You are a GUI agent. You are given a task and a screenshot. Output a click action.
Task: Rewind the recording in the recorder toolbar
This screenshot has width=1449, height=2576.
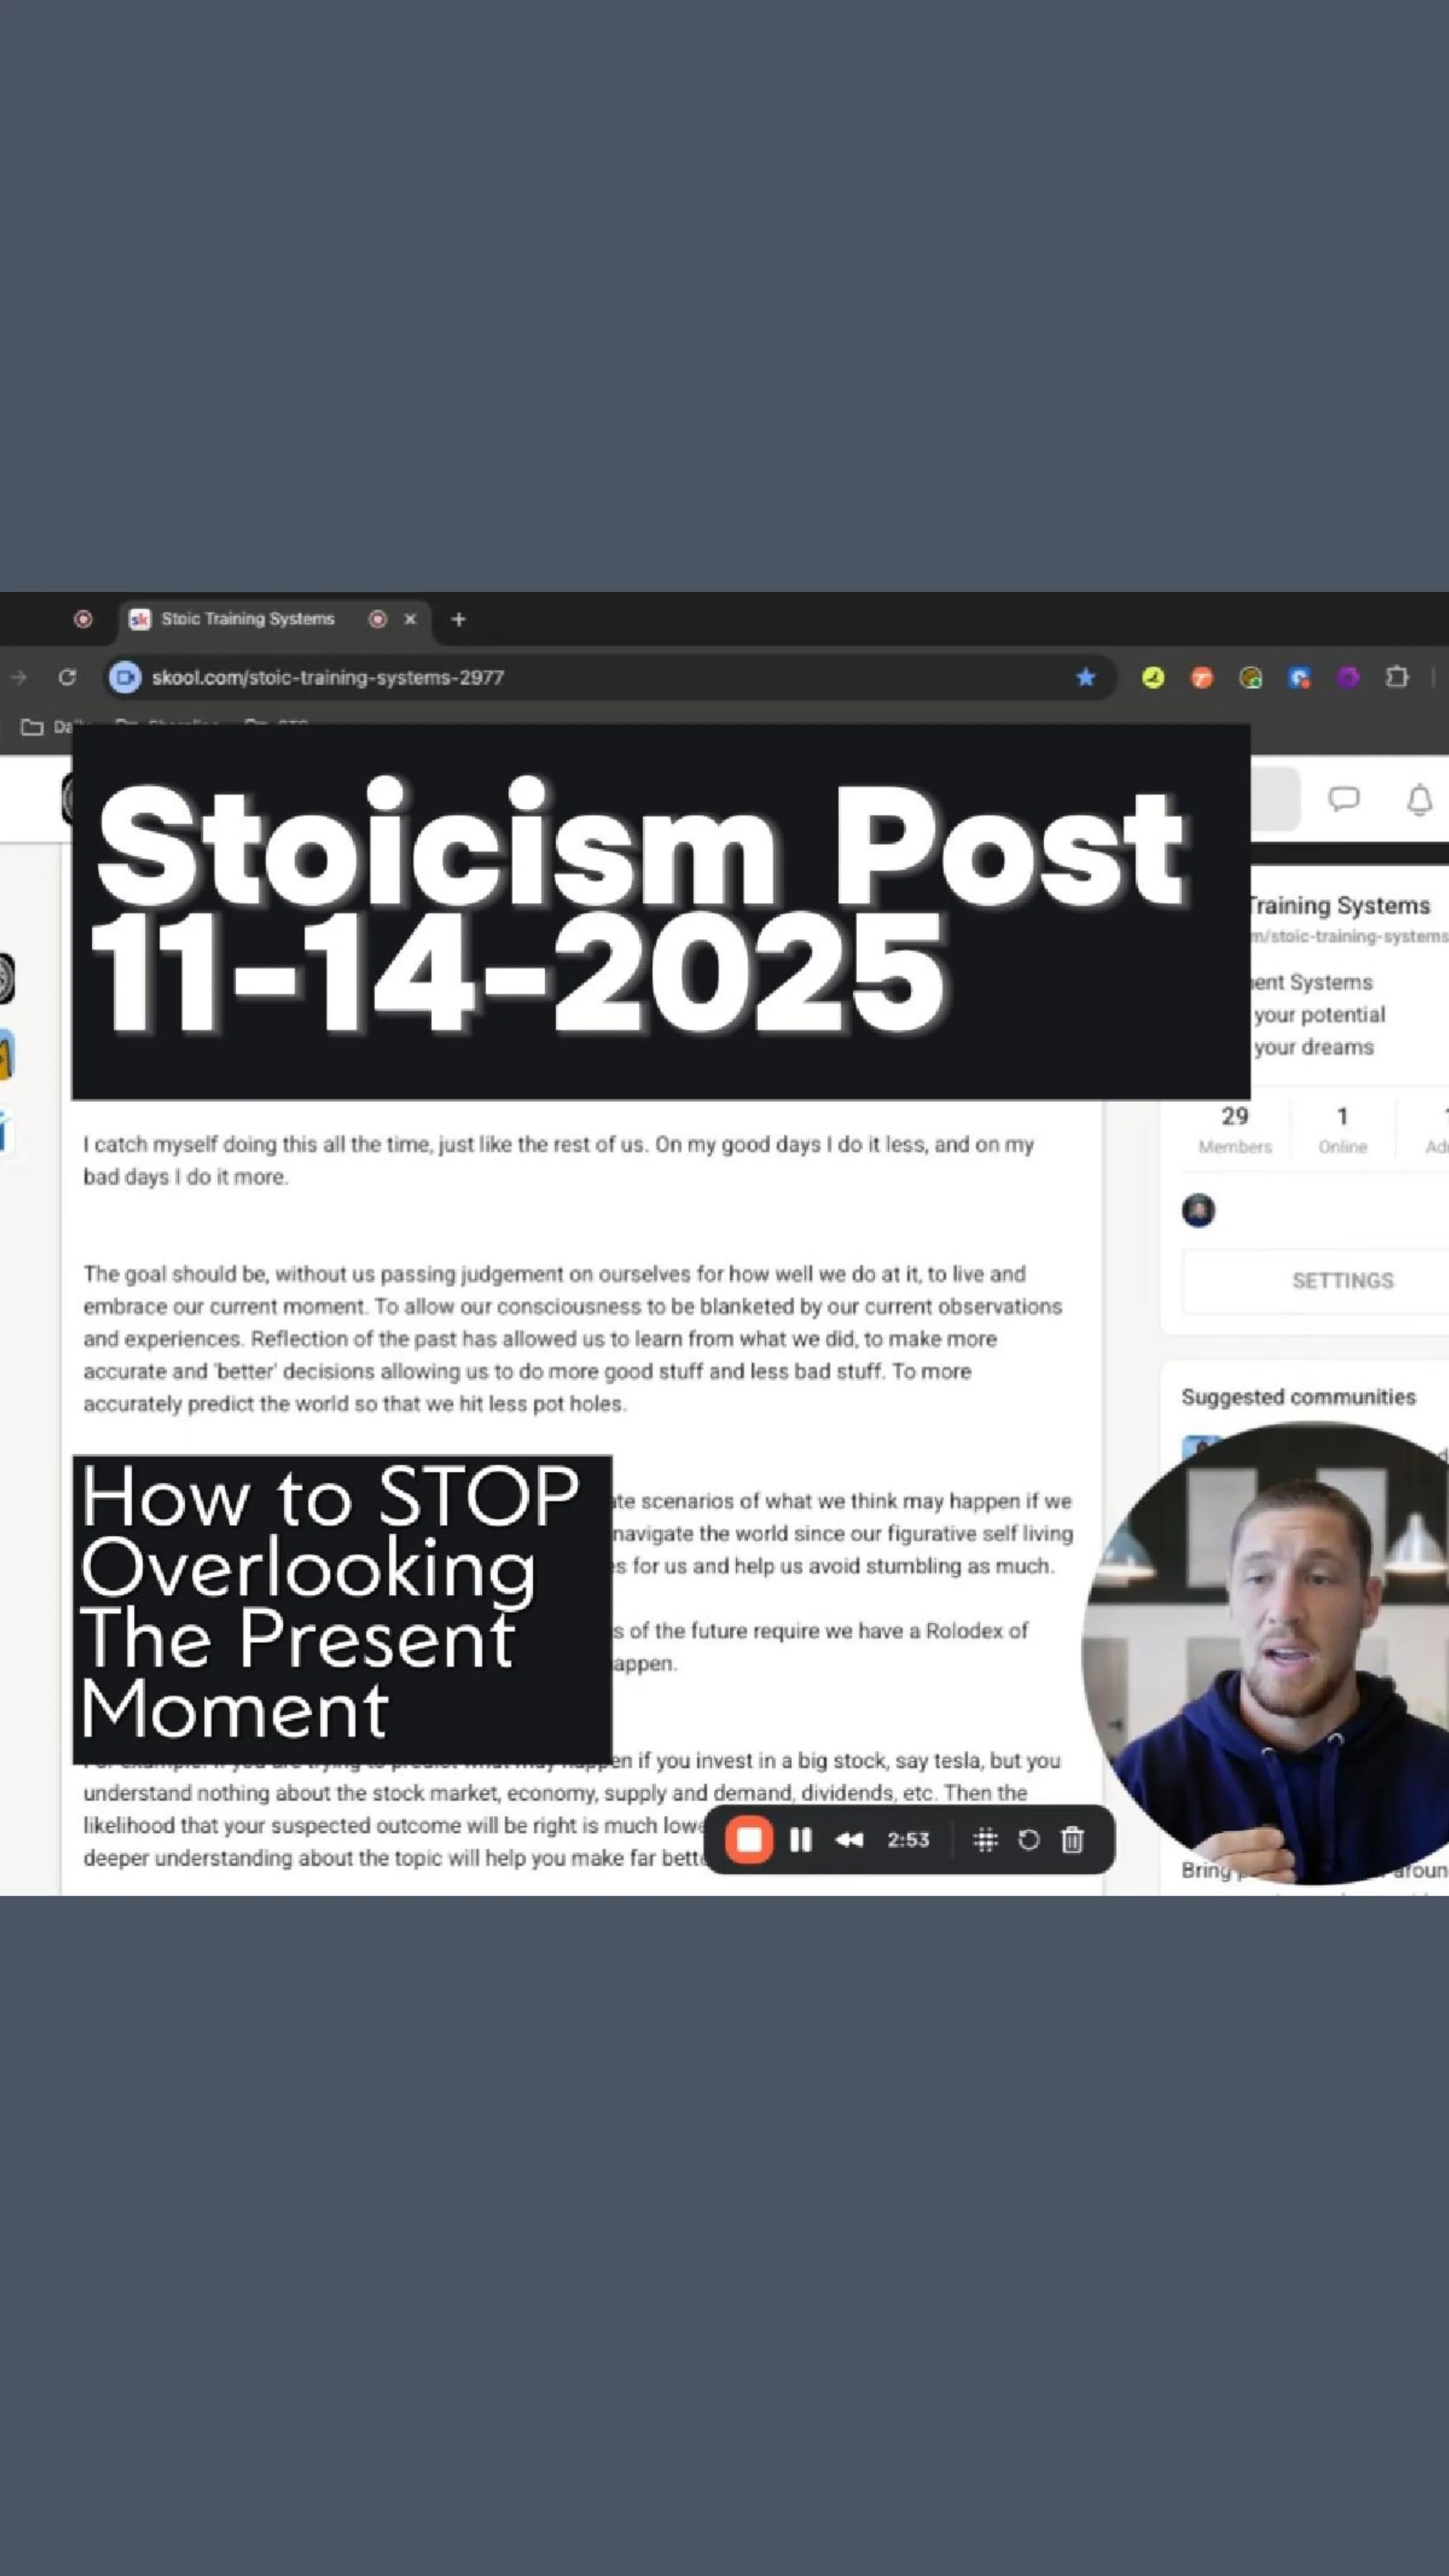pyautogui.click(x=849, y=1840)
